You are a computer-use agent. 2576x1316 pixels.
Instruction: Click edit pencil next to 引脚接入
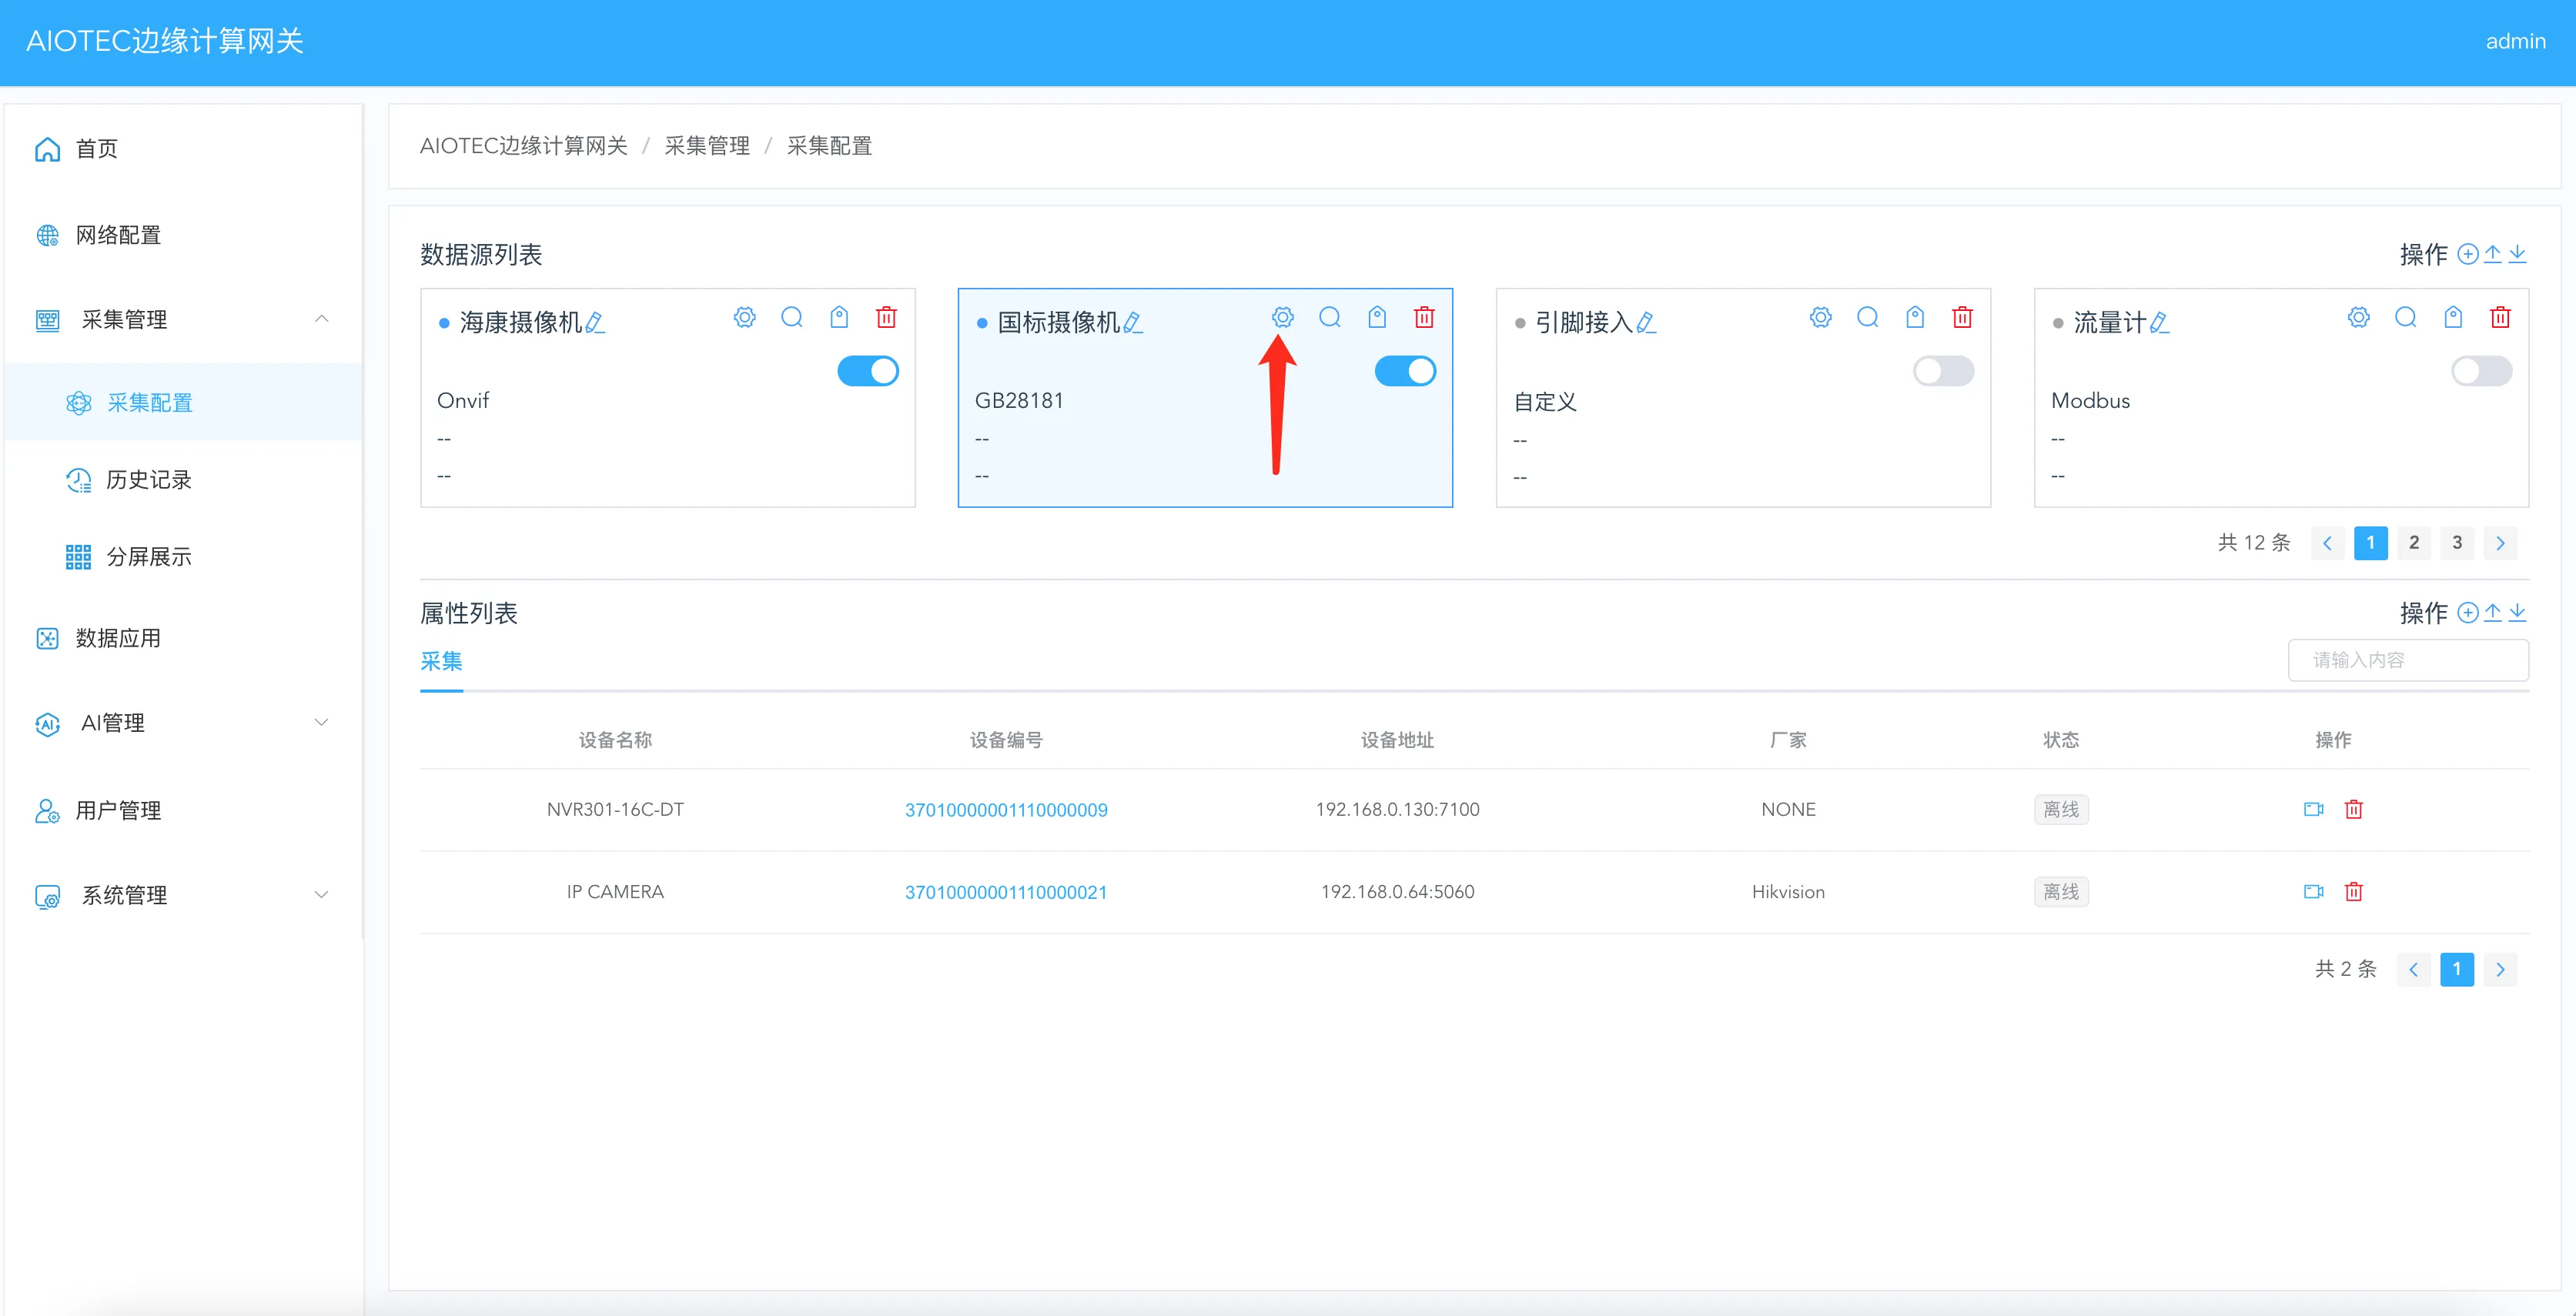(1646, 323)
